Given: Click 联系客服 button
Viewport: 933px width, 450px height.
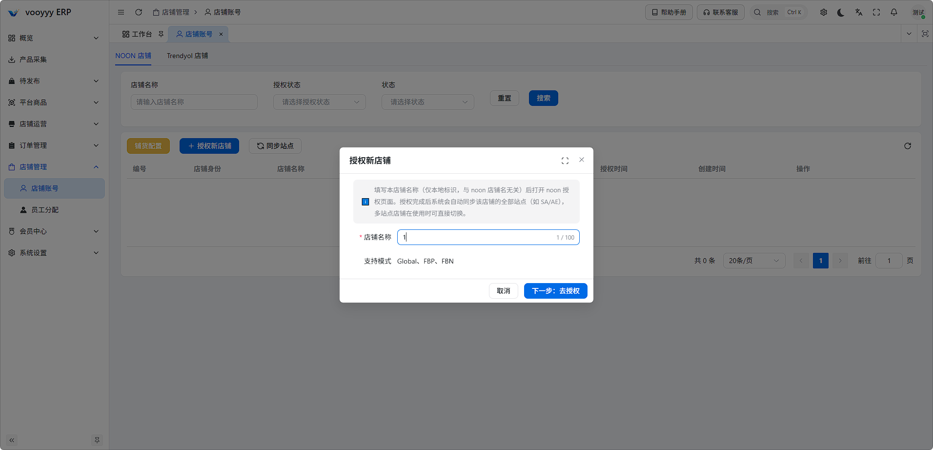Looking at the screenshot, I should coord(721,12).
